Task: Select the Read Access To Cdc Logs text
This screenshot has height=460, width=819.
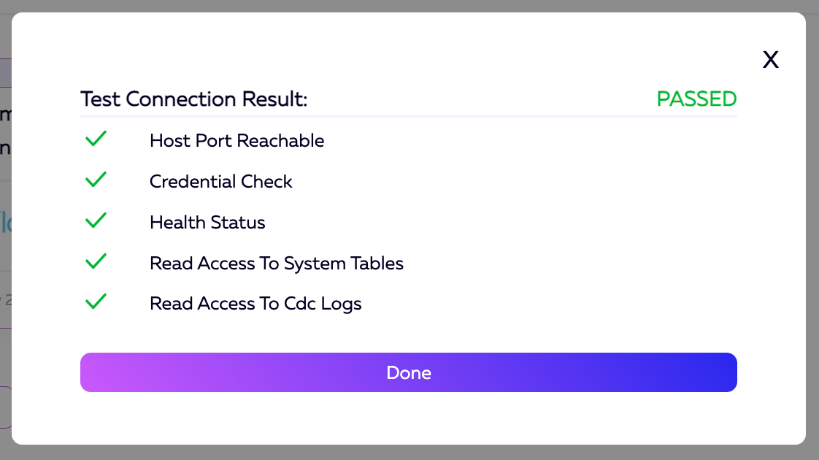Action: 255,304
